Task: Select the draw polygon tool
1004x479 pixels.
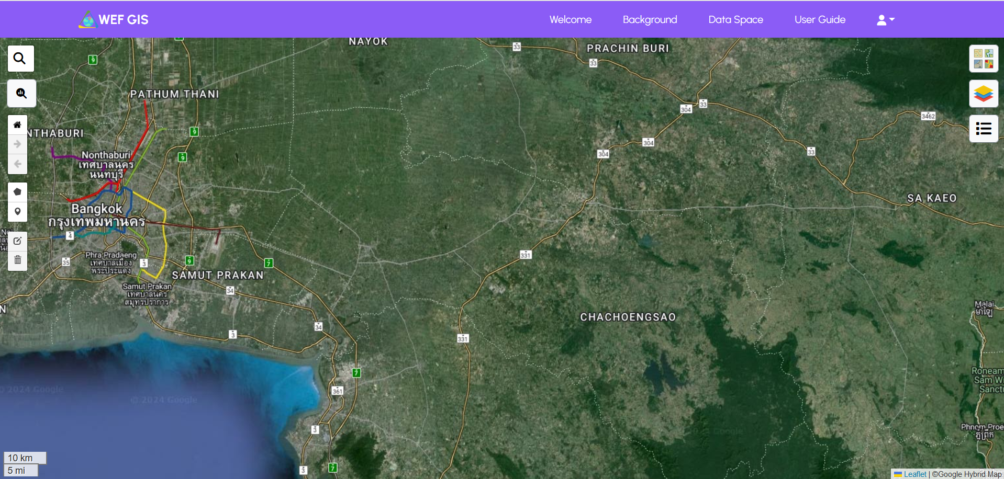Action: (x=17, y=192)
